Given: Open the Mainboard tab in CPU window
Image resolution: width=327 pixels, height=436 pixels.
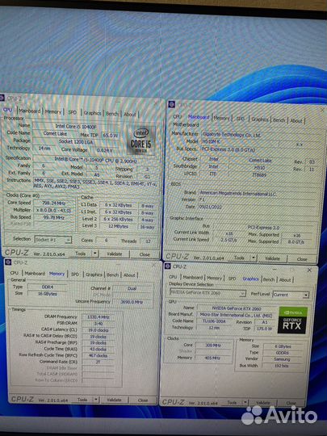Looking at the screenshot, I should point(30,111).
